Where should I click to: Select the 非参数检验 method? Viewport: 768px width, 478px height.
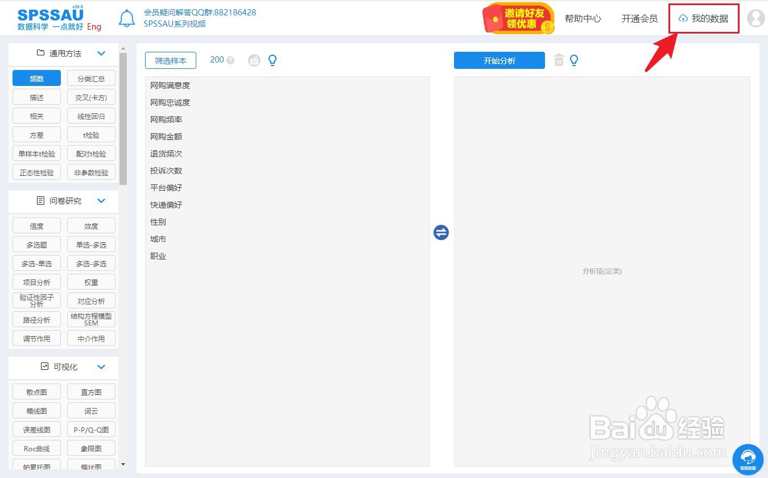pos(91,172)
